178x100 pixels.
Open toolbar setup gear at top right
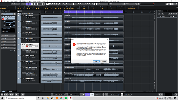coord(176,4)
